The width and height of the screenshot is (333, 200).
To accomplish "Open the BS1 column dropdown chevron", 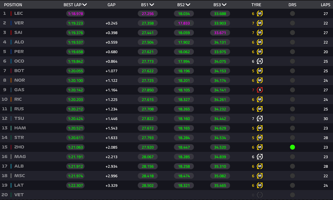I will point(152,5).
